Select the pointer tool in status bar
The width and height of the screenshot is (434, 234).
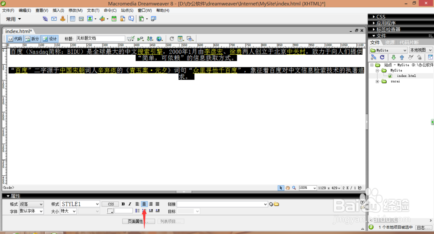tap(281, 188)
